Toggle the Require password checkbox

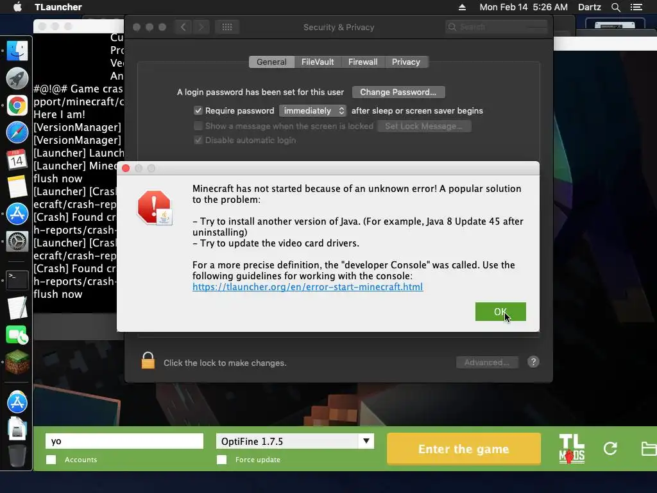click(x=198, y=110)
